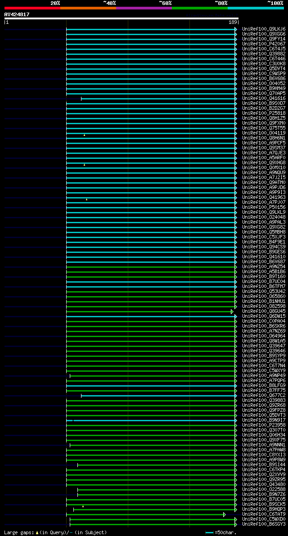Click hit label UniRef100_Q9SM37
This screenshot has height=536, width=288.
click(264, 148)
